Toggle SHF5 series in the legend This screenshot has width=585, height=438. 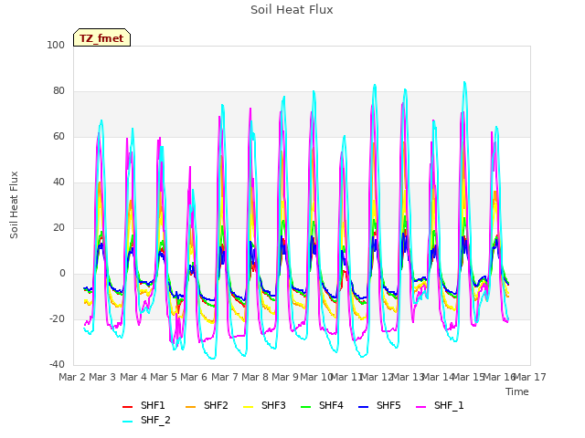(379, 405)
